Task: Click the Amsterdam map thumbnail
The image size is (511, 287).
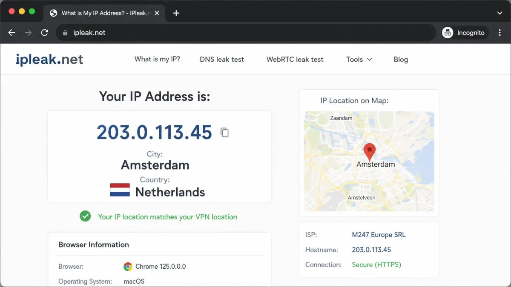Action: [369, 161]
